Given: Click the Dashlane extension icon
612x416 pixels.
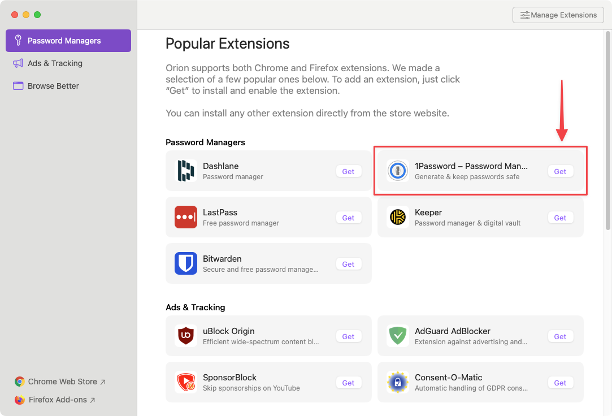Looking at the screenshot, I should 186,171.
